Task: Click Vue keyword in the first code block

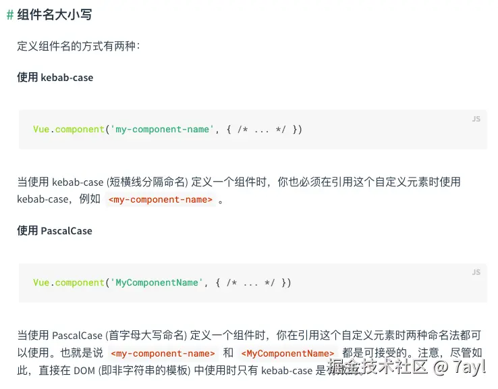Action: pyautogui.click(x=41, y=129)
